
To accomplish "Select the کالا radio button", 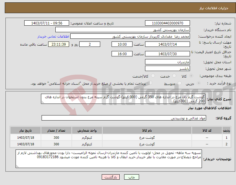I will point(191,76).
